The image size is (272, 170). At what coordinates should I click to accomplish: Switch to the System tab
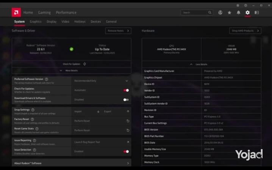click(x=19, y=22)
